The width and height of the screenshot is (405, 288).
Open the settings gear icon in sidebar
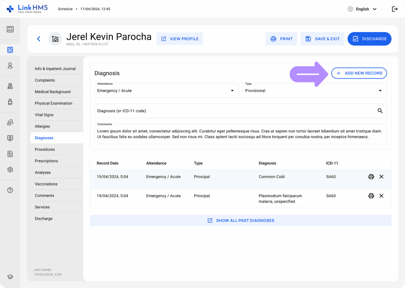pos(10,170)
